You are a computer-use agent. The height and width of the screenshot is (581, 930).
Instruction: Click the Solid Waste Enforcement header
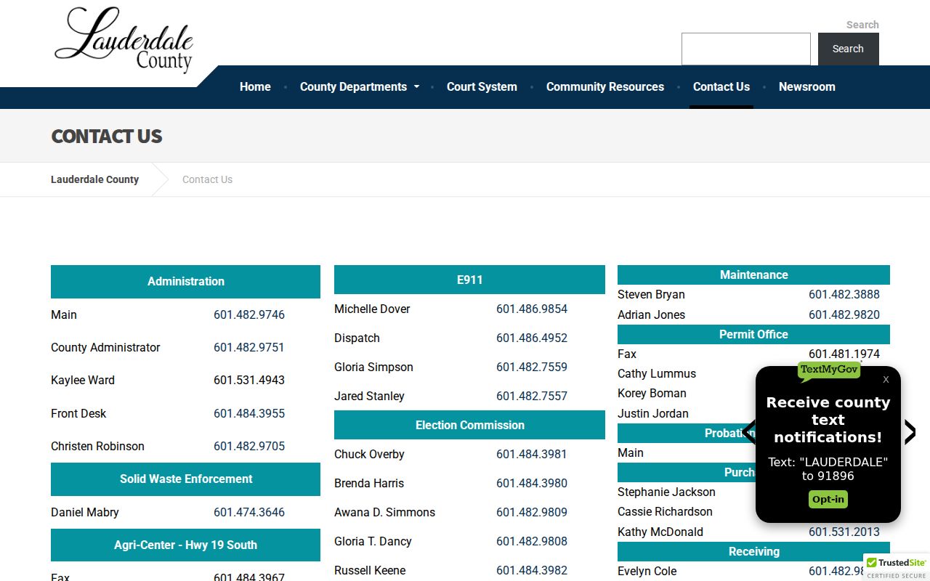point(185,479)
